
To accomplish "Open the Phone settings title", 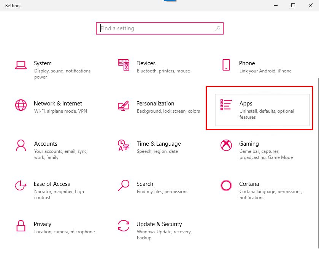I will click(x=247, y=63).
